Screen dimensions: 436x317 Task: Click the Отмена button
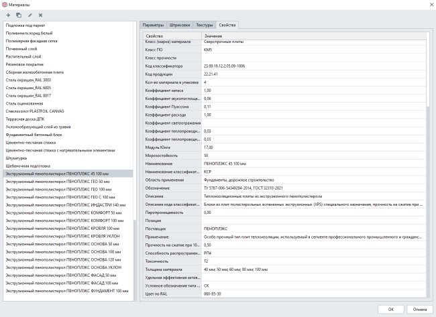pyautogui.click(x=419, y=309)
